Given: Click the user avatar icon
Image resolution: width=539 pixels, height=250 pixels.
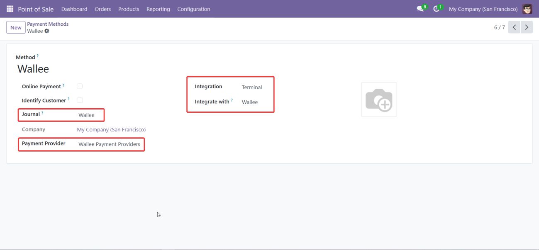Looking at the screenshot, I should click(x=527, y=9).
